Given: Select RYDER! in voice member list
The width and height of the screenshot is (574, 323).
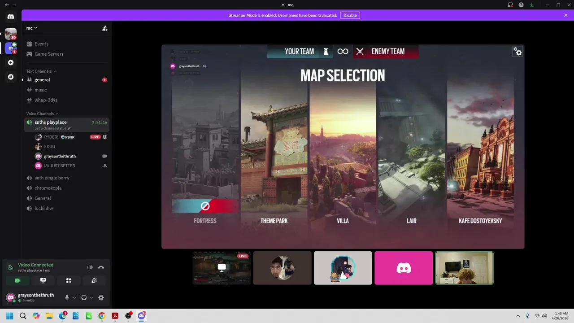Looking at the screenshot, I should (x=71, y=137).
